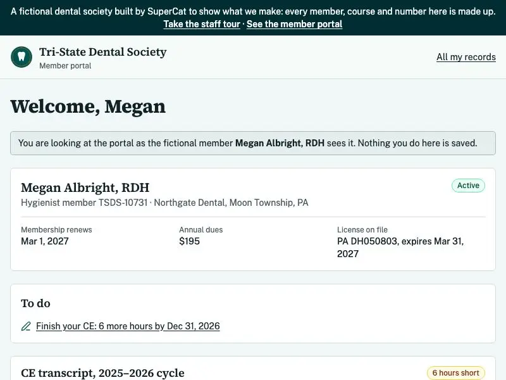The image size is (506, 380).
Task: Click the Annual dues amount $195
Action: (189, 241)
